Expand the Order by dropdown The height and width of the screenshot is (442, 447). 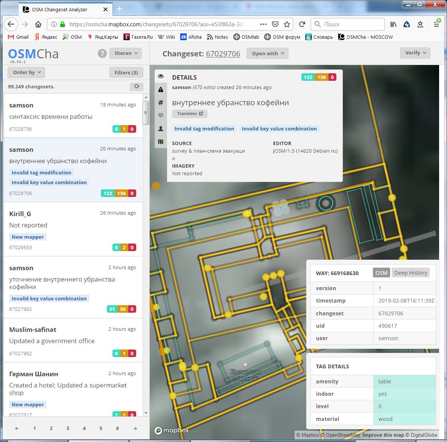point(26,72)
